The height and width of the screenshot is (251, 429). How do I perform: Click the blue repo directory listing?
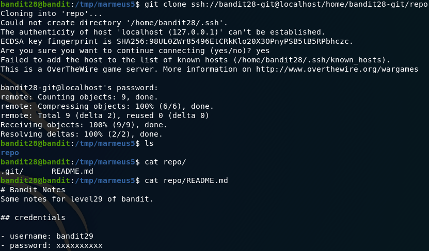(x=10, y=153)
